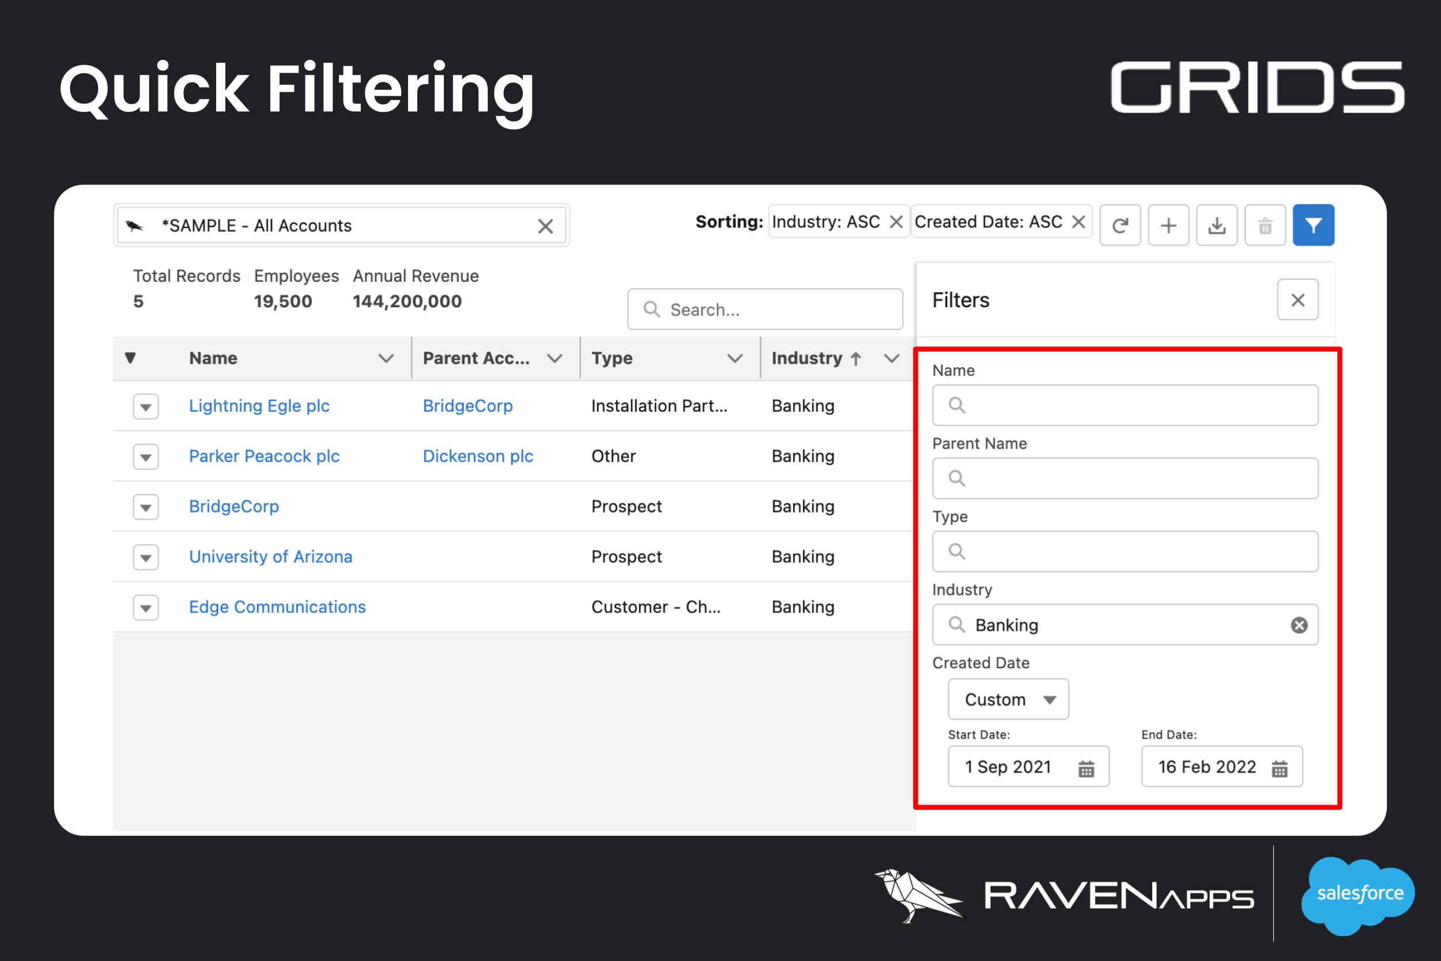Open the row menu for Lightning Egle plc
Screen dimensions: 1441x961
(146, 407)
